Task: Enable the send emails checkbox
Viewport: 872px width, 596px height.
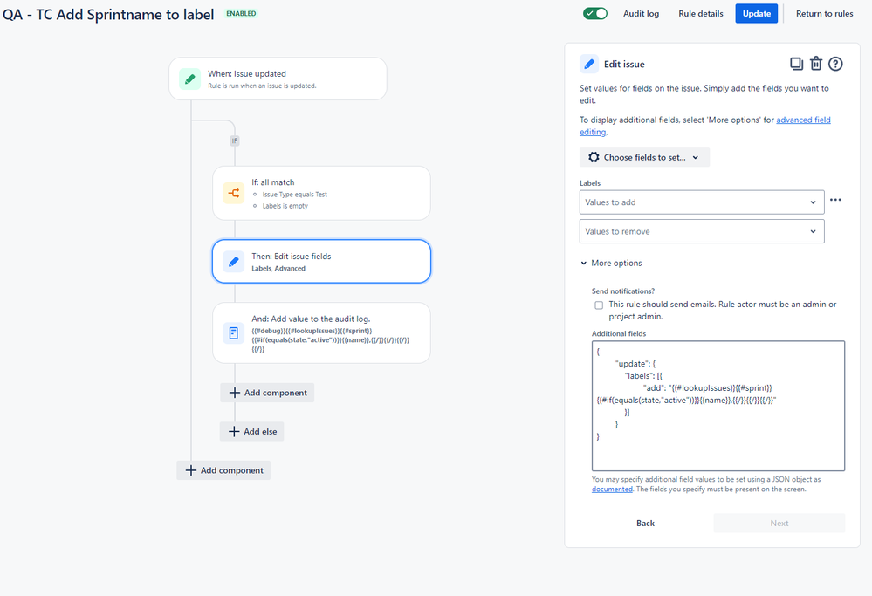Action: (x=599, y=305)
